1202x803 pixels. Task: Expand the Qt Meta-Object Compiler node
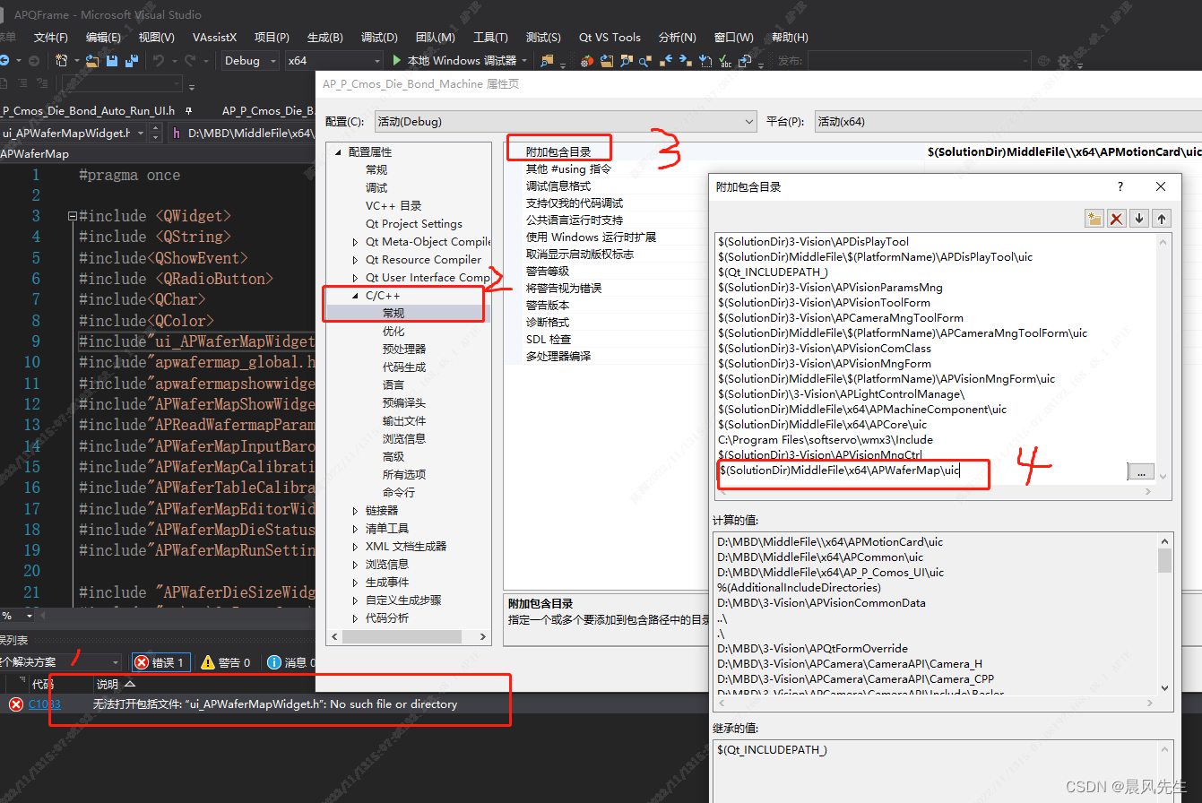tap(355, 241)
